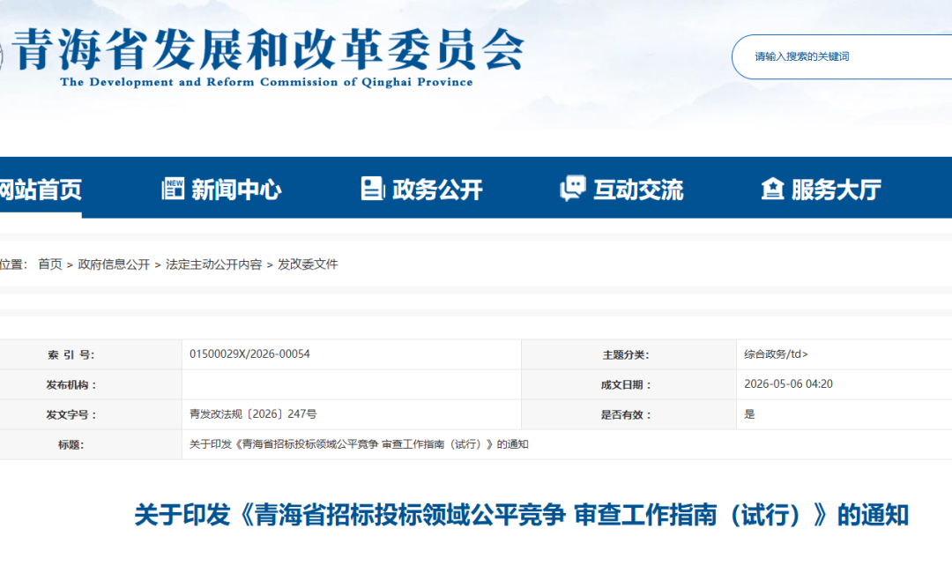Viewport: 952px width, 573px height.
Task: Click the 是 validity value
Action: (750, 414)
